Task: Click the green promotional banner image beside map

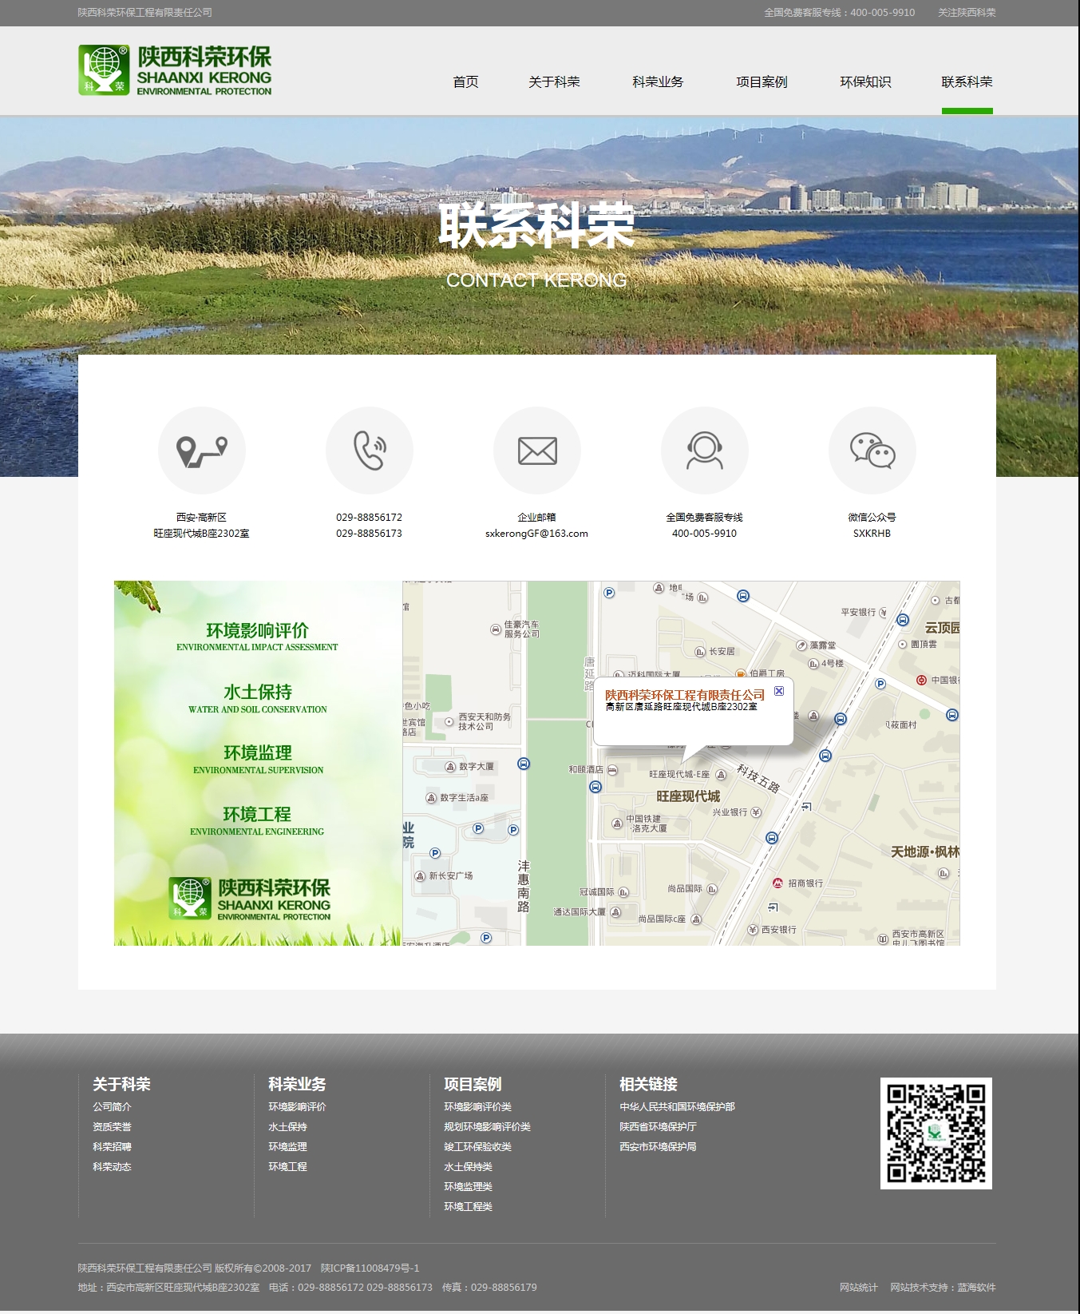Action: click(x=258, y=764)
